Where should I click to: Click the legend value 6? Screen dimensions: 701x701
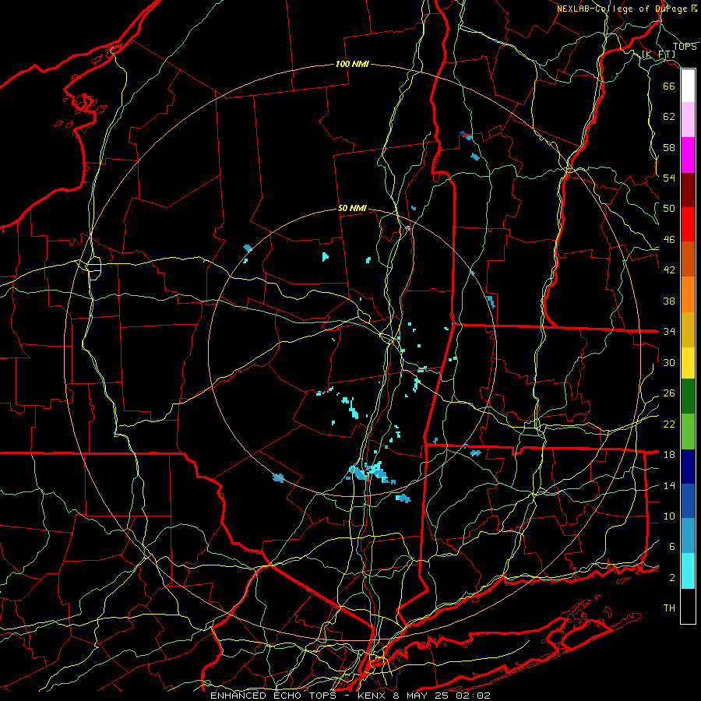click(672, 547)
